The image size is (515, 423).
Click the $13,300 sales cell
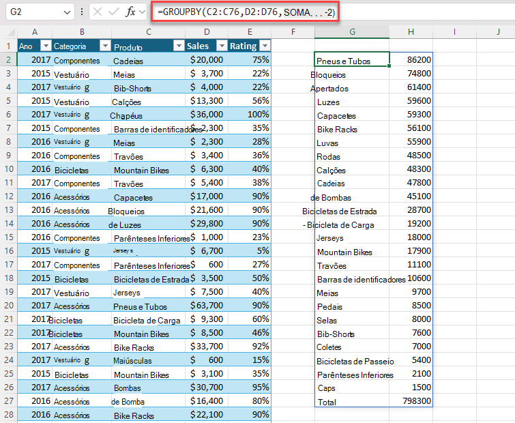pos(207,100)
